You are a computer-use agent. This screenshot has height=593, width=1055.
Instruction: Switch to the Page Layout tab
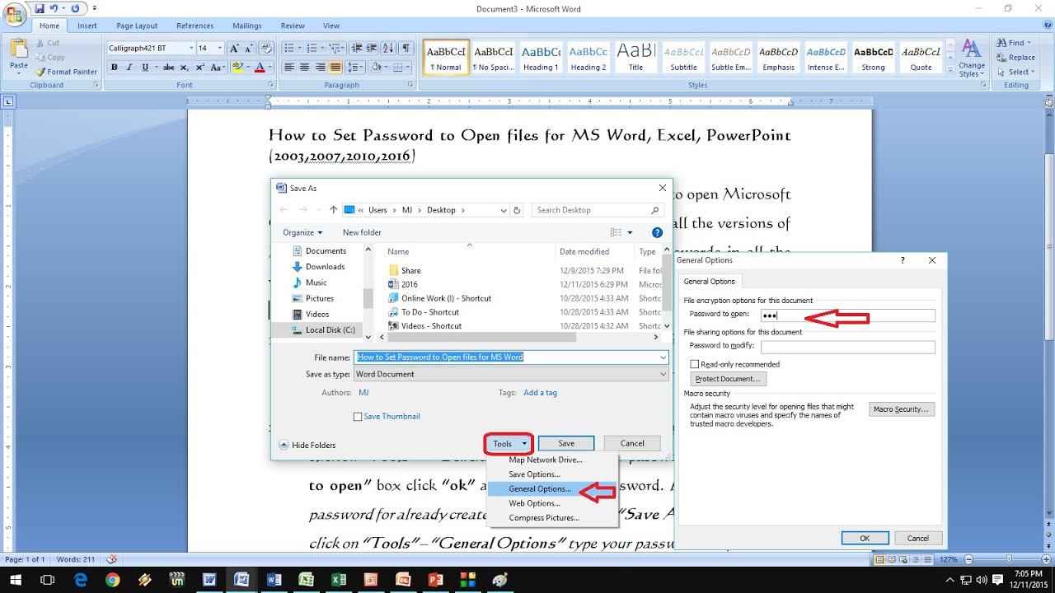point(137,26)
